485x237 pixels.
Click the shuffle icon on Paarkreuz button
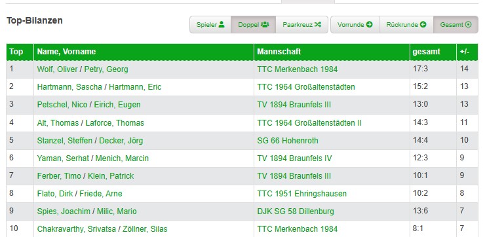point(318,24)
